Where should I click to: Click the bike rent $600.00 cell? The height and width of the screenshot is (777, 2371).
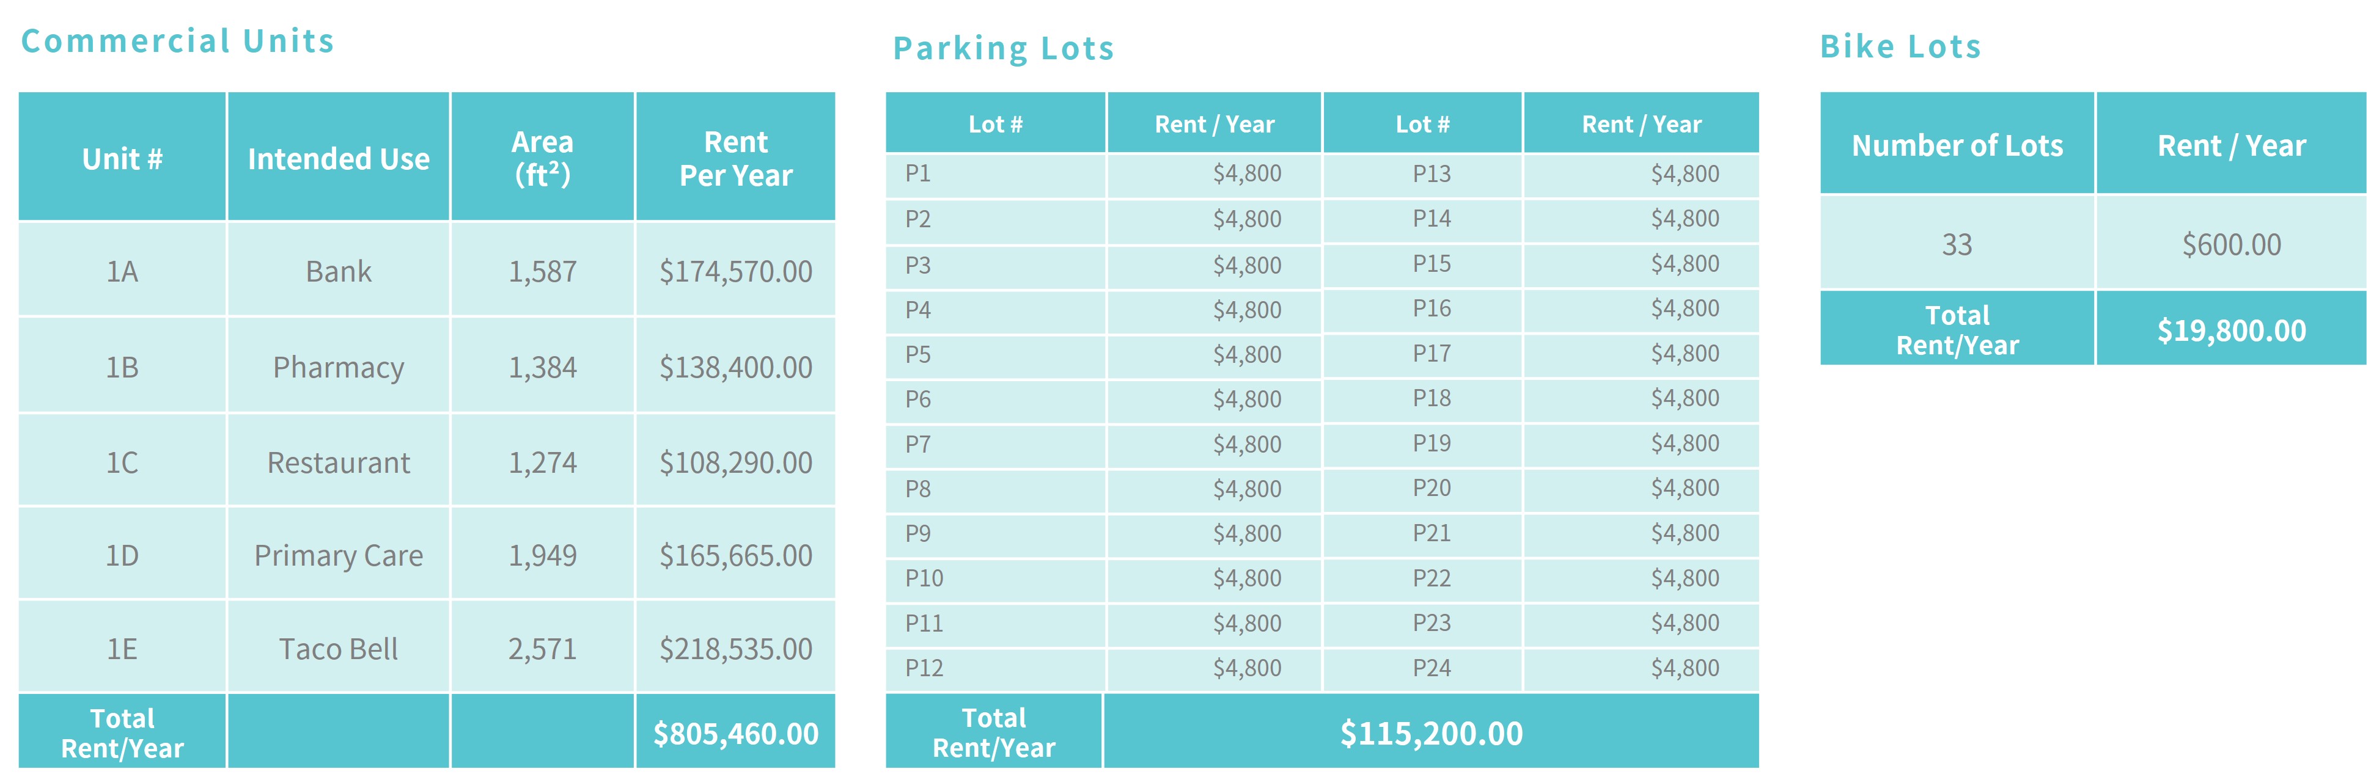click(x=2231, y=244)
